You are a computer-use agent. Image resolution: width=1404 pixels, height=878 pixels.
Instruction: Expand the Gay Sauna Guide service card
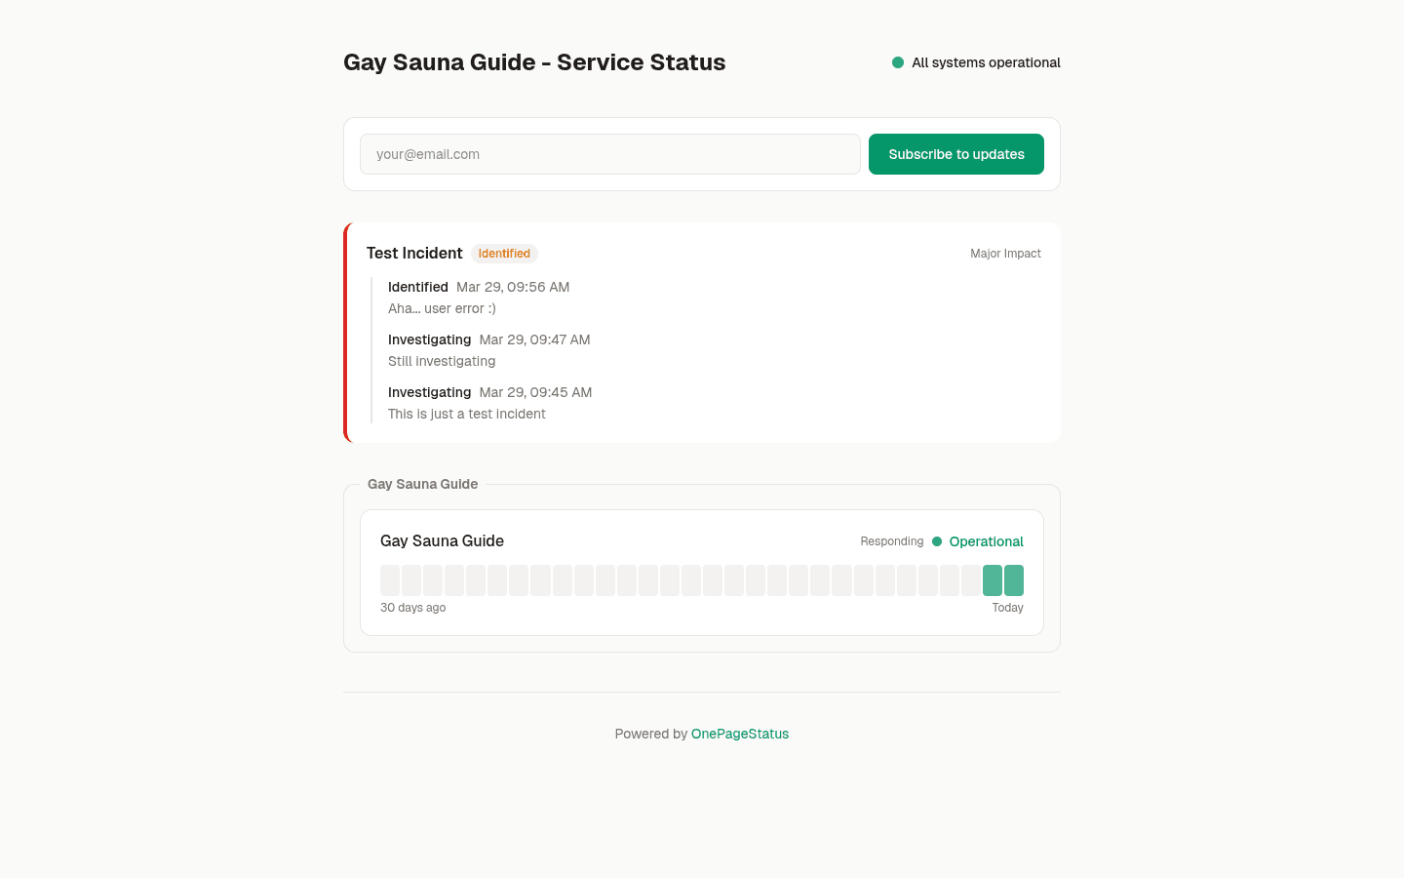point(702,541)
